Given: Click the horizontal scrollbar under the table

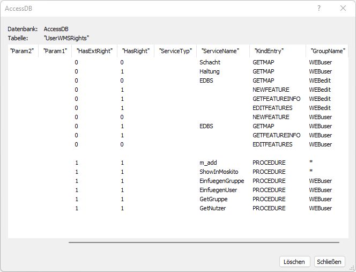Looking at the screenshot, I should [x=204, y=242].
